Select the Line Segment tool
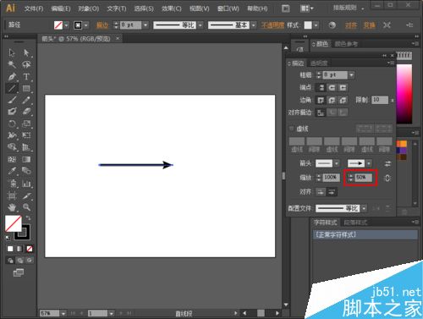Image resolution: width=423 pixels, height=319 pixels. pos(12,88)
